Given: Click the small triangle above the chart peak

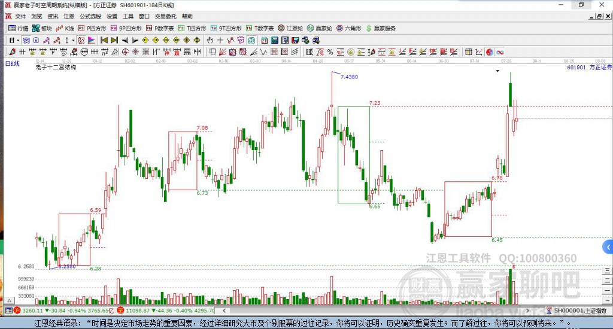Looking at the screenshot, I should [497, 71].
